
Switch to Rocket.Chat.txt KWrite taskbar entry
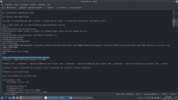(x=56, y=98)
